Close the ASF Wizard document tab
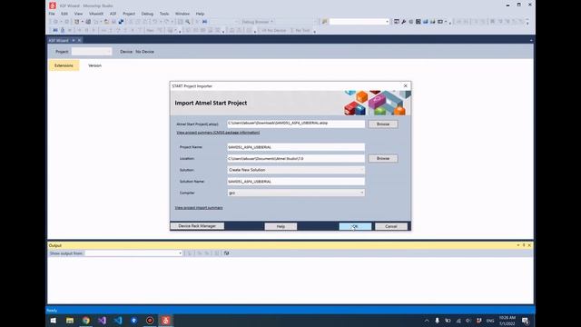Image resolution: width=581 pixels, height=327 pixels. [x=79, y=40]
